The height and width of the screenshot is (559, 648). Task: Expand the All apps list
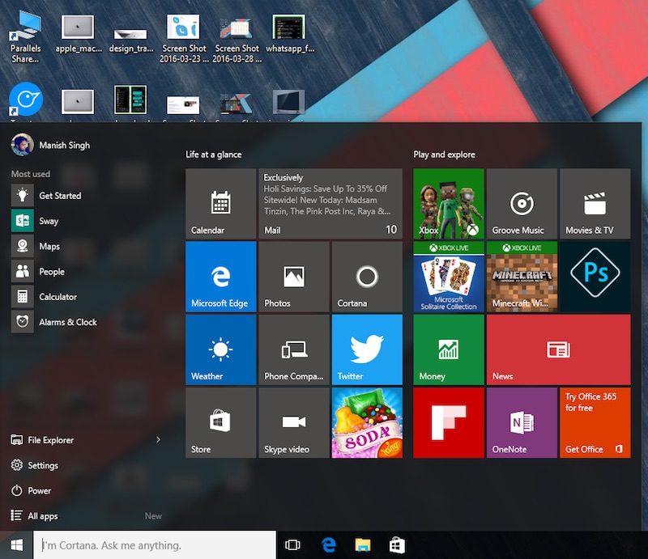43,516
